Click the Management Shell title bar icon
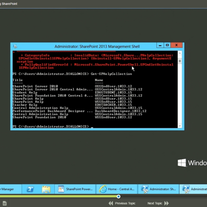Image resolution: width=207 pixels, height=207 pixels. click(x=15, y=46)
